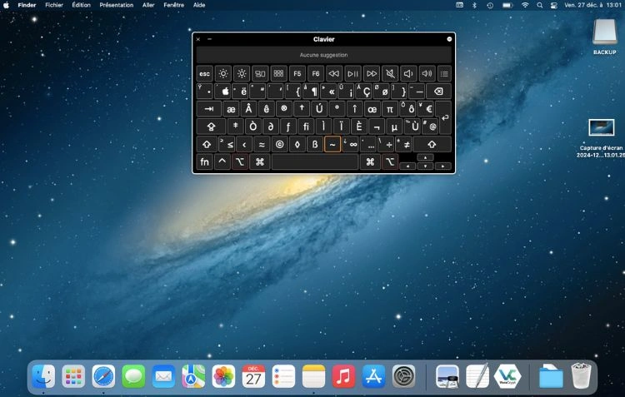This screenshot has height=397, width=625.
Task: Toggle the right shift key
Action: pyautogui.click(x=432, y=144)
